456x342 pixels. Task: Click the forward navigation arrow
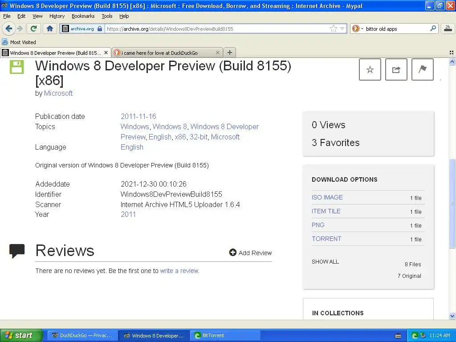[x=20, y=28]
